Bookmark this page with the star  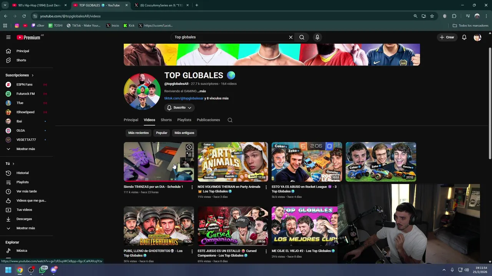432,16
